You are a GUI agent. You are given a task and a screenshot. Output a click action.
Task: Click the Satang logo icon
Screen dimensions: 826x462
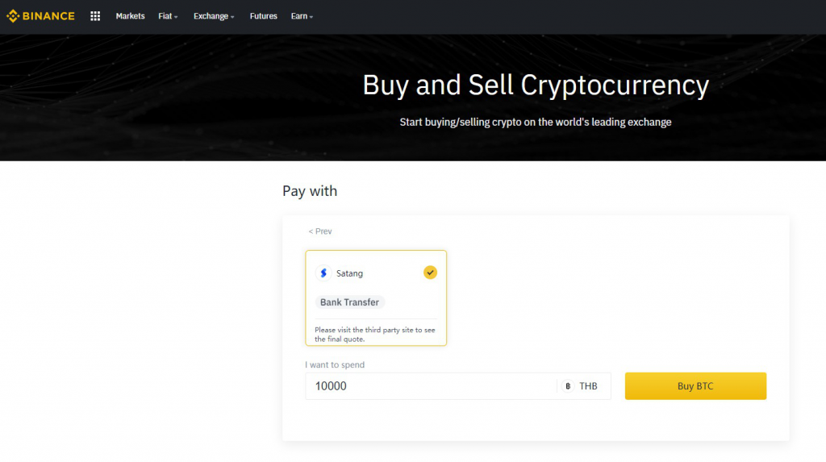[x=323, y=273]
